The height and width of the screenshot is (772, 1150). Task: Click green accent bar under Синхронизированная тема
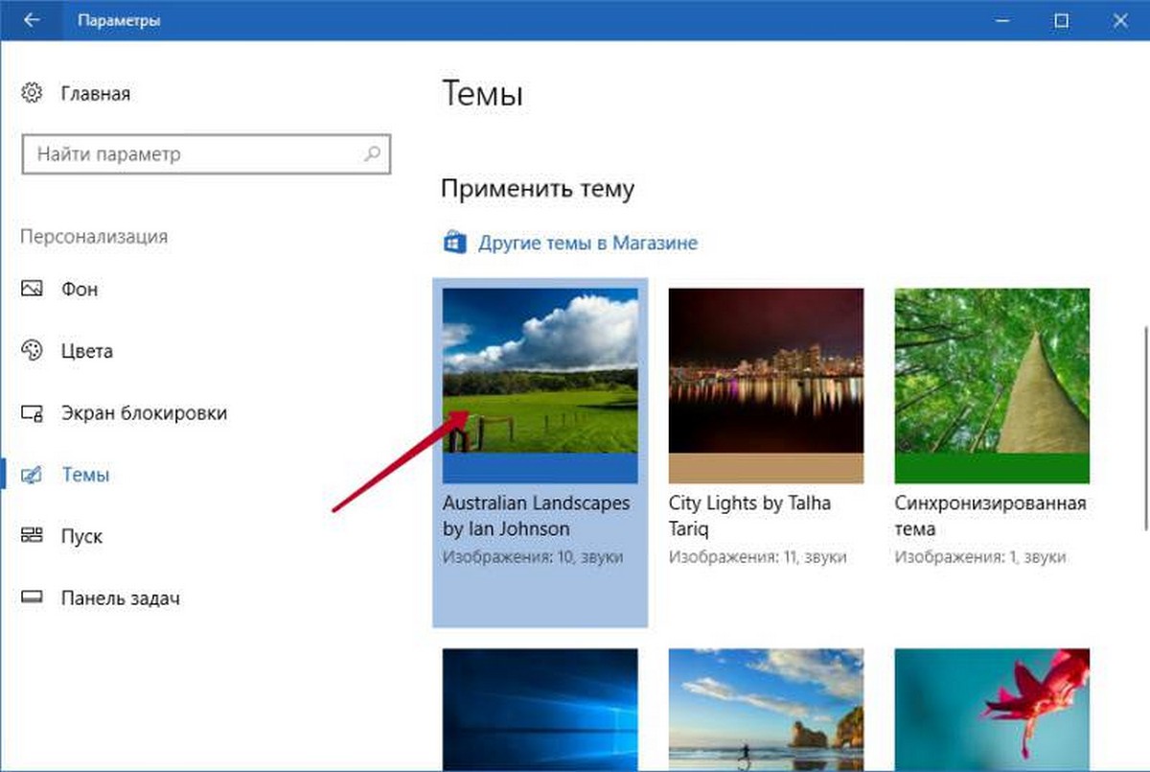tap(992, 468)
